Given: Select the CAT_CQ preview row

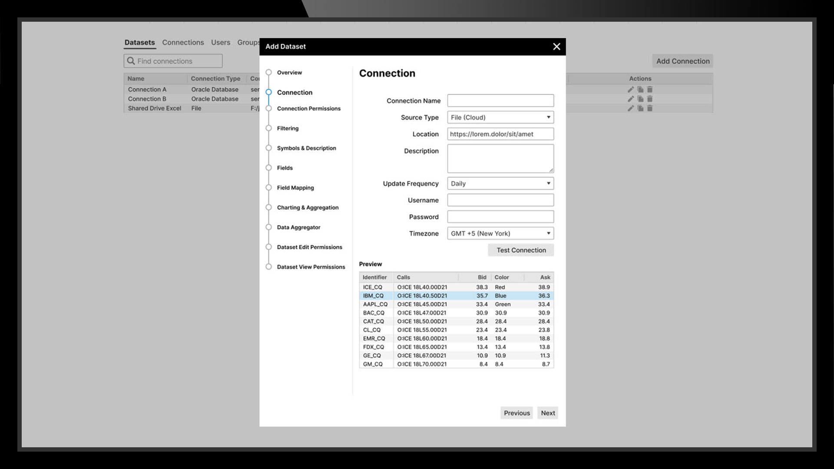Looking at the screenshot, I should point(457,321).
